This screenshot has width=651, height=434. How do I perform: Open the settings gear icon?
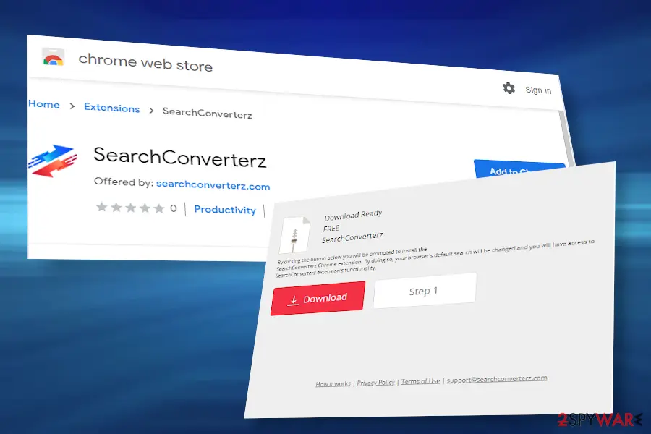509,88
